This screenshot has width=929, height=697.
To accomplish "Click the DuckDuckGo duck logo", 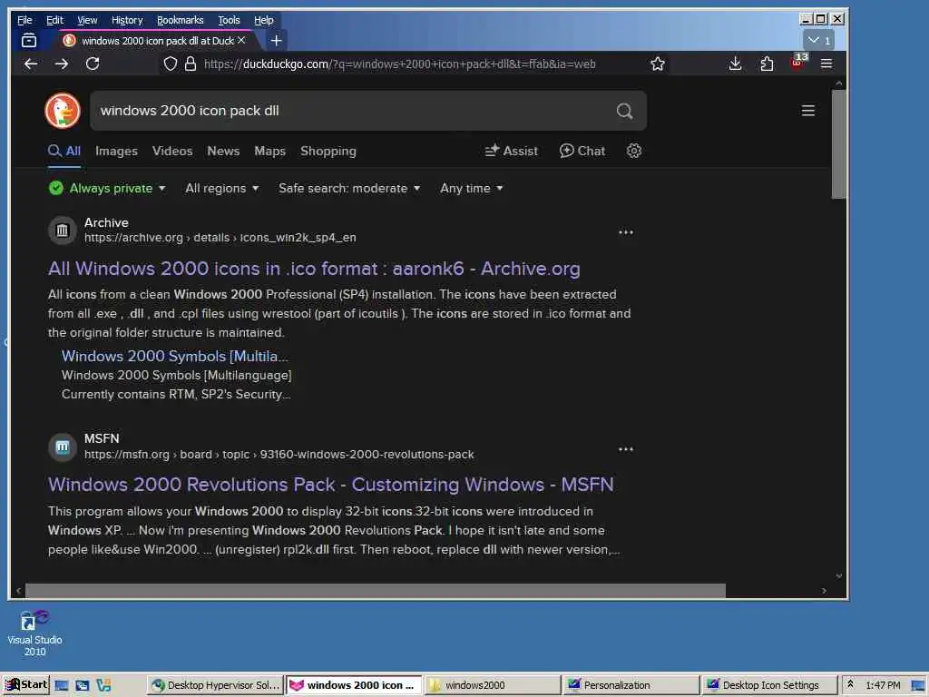I will point(63,110).
